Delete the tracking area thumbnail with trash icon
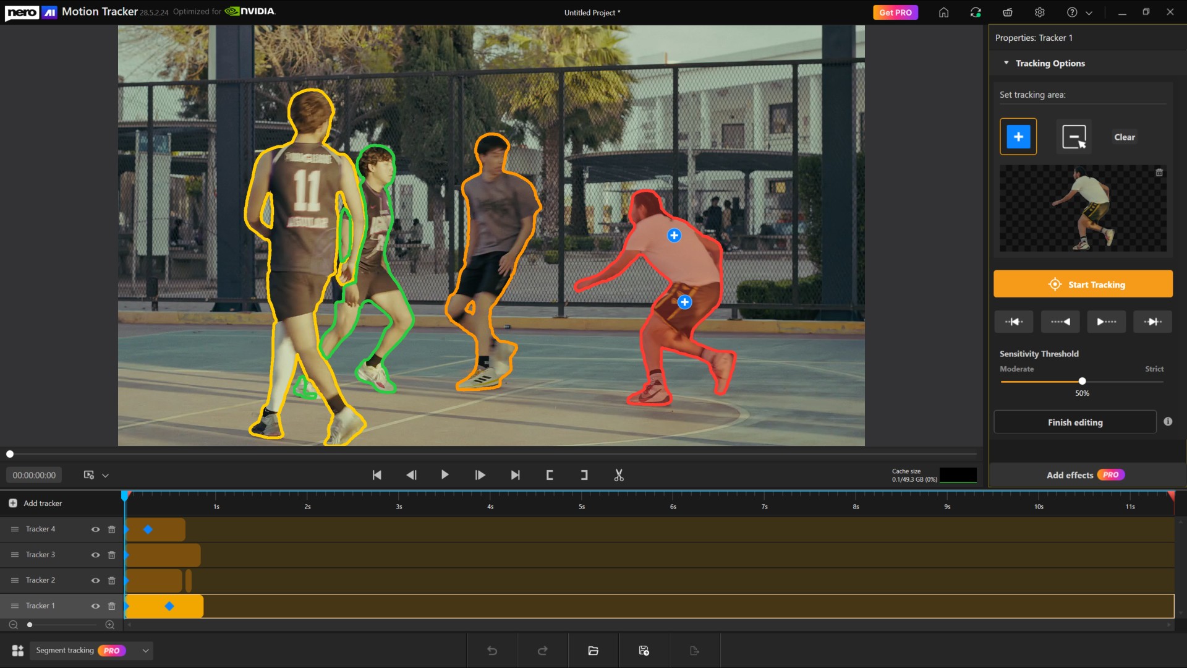 pos(1159,173)
